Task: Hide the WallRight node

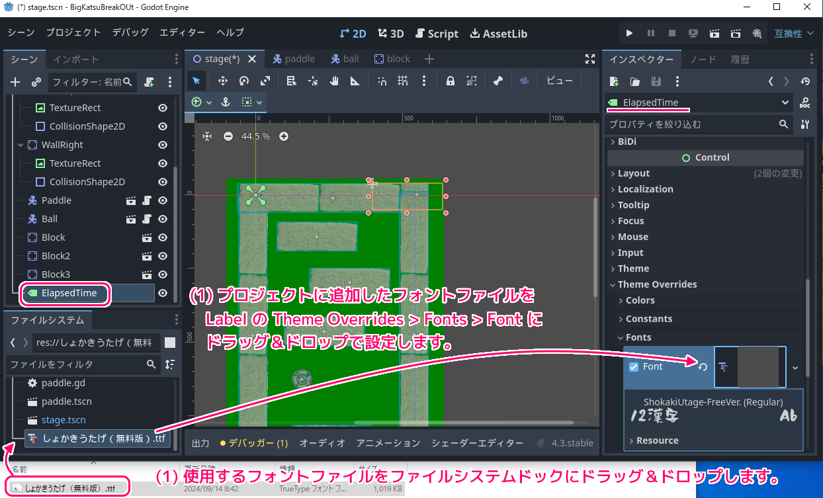Action: (x=162, y=145)
